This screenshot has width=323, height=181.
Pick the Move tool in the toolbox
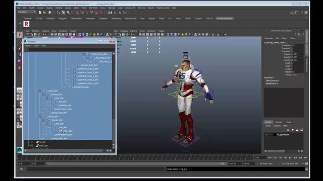pyautogui.click(x=20, y=55)
